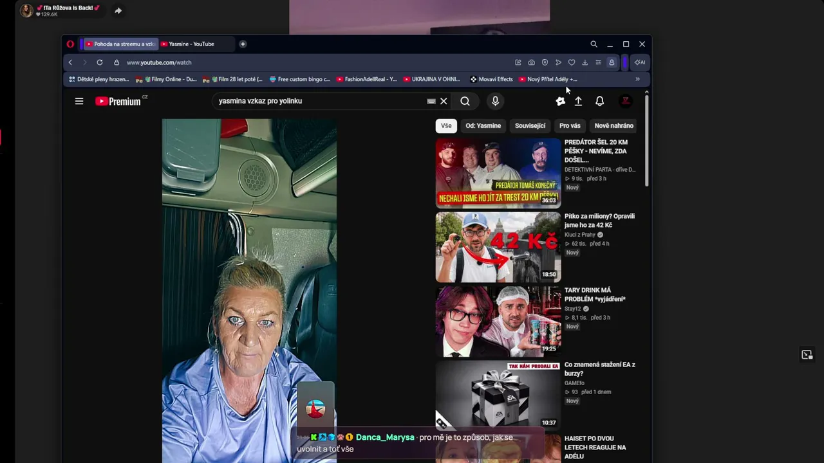Screen dimensions: 824x463
Task: Open the Opera menu logo
Action: [70, 44]
